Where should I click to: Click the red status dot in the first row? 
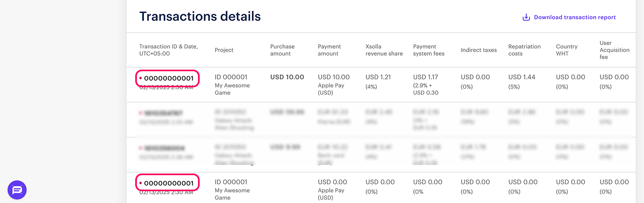click(141, 78)
